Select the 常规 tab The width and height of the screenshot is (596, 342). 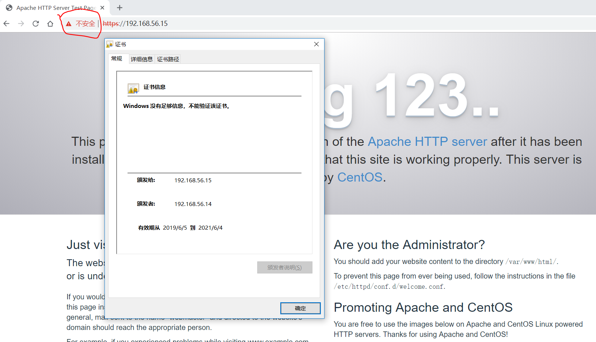point(117,59)
